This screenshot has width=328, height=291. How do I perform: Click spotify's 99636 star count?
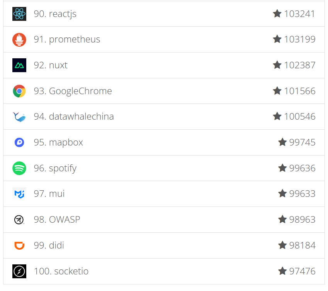pyautogui.click(x=302, y=168)
